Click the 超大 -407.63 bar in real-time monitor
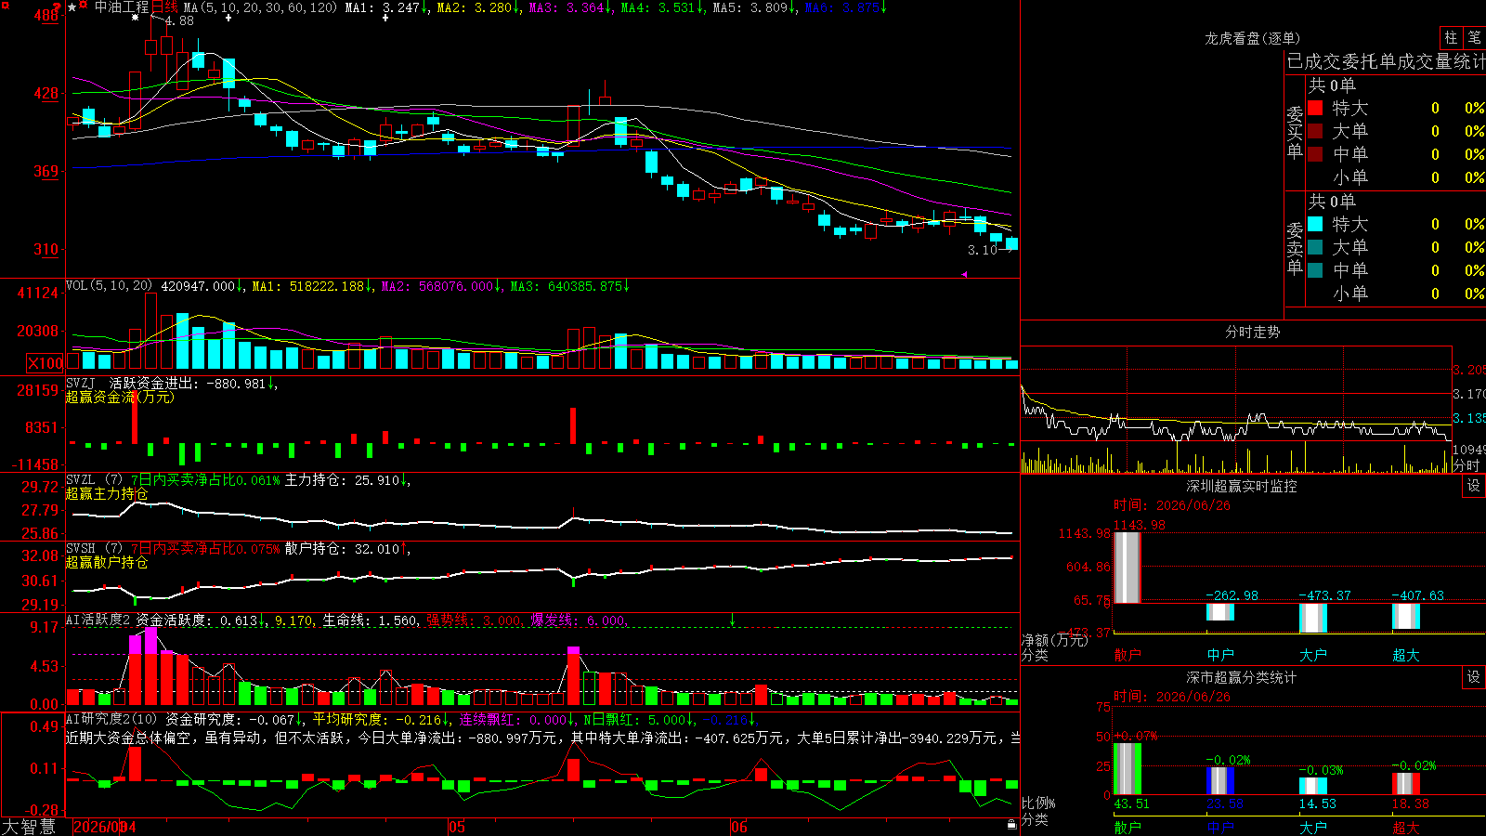The width and height of the screenshot is (1486, 836). pyautogui.click(x=1406, y=616)
